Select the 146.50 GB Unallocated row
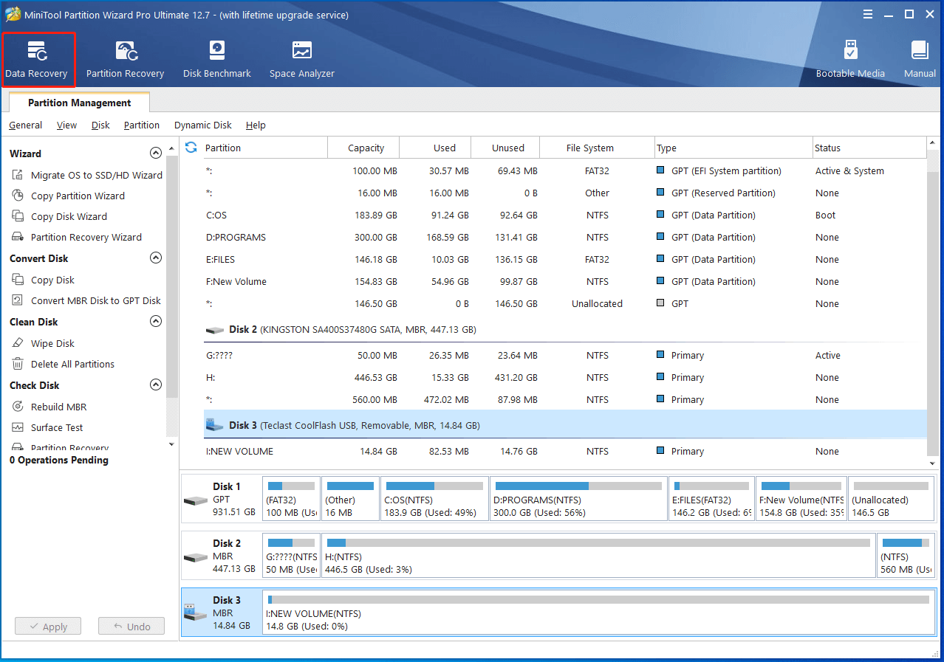 pyautogui.click(x=565, y=304)
